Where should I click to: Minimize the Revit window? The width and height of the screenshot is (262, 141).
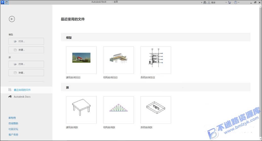(x=251, y=3)
